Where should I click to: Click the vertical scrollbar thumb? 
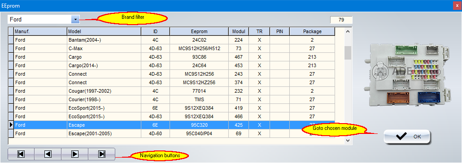click(x=348, y=53)
